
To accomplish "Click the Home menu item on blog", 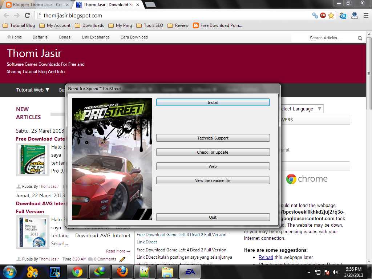I will point(15,37).
